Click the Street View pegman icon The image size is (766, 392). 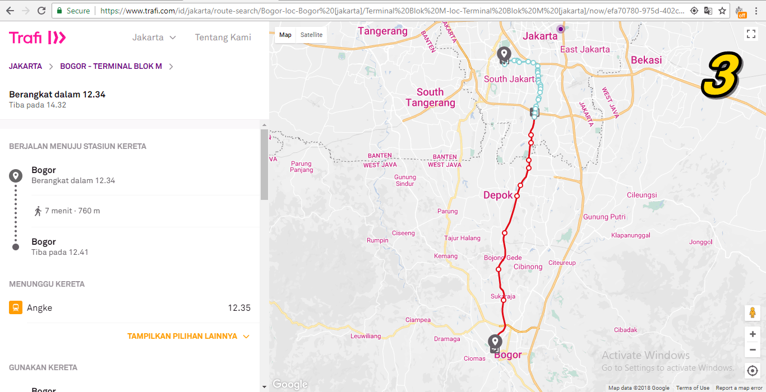point(752,312)
